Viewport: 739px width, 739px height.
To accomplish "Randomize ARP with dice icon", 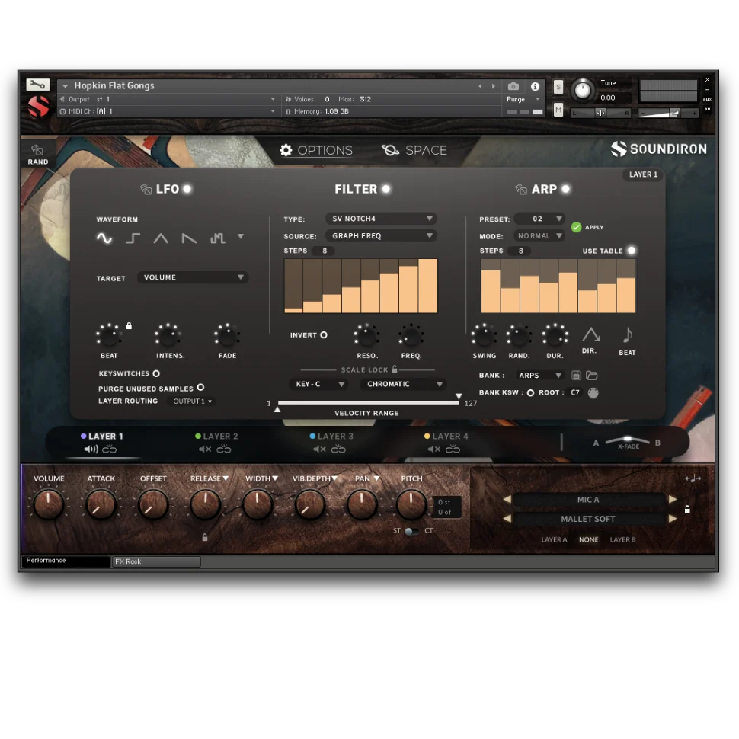I will (521, 189).
